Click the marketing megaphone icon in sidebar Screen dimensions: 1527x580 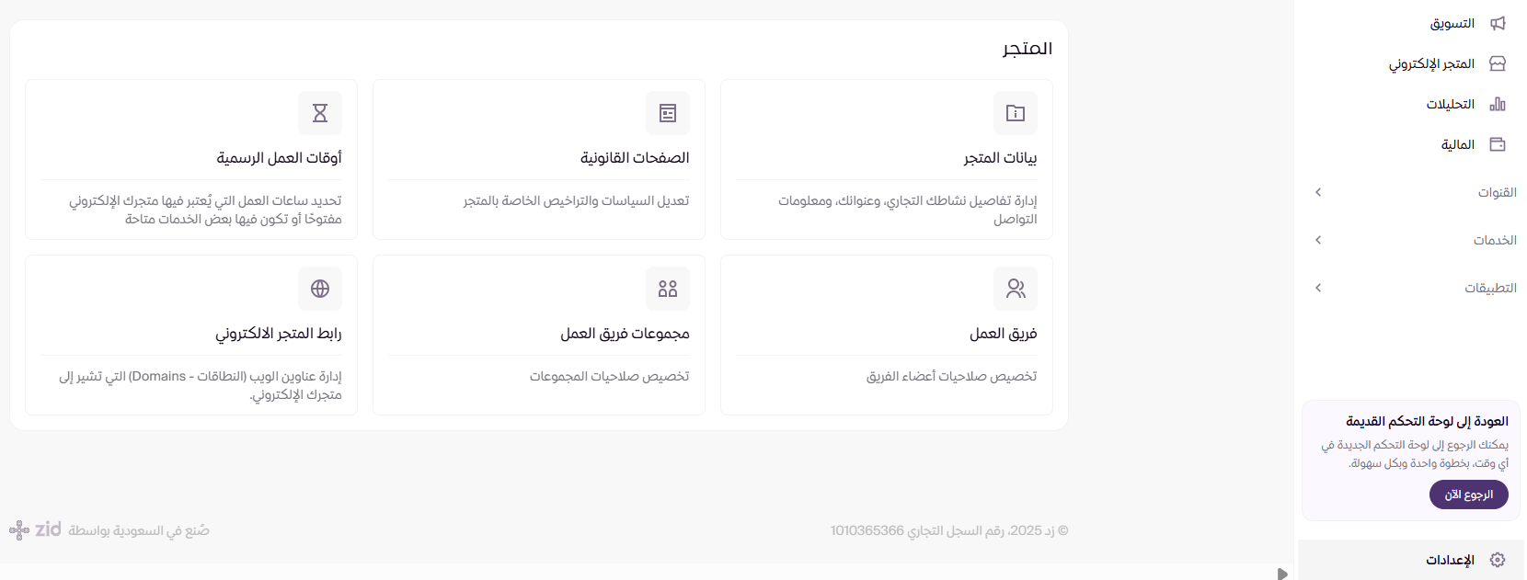[1498, 24]
